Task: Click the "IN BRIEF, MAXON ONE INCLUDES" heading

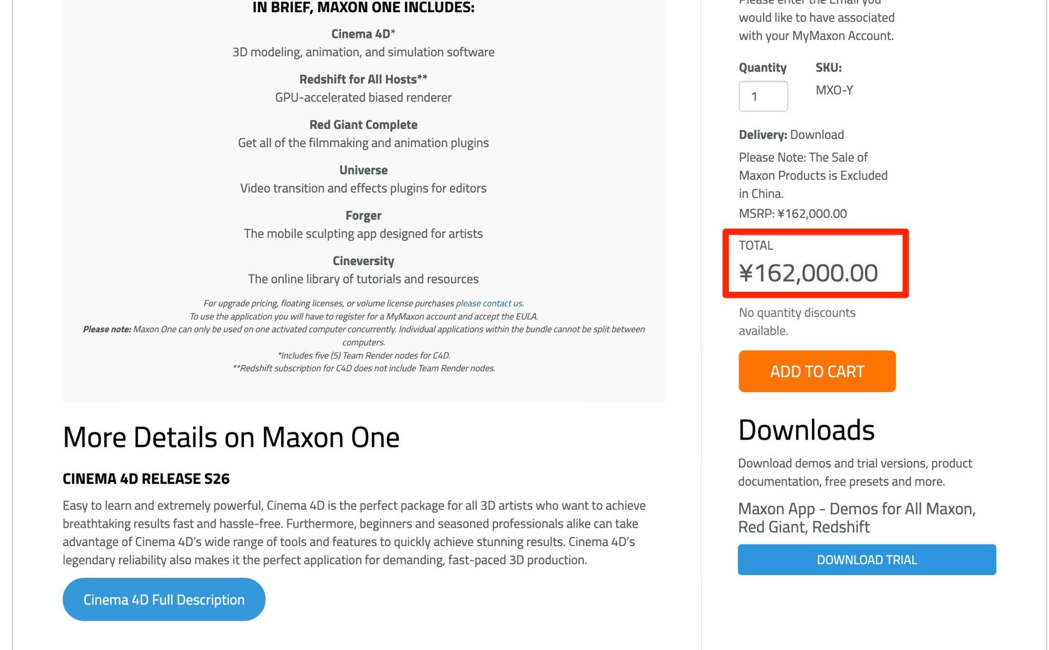Action: click(363, 8)
